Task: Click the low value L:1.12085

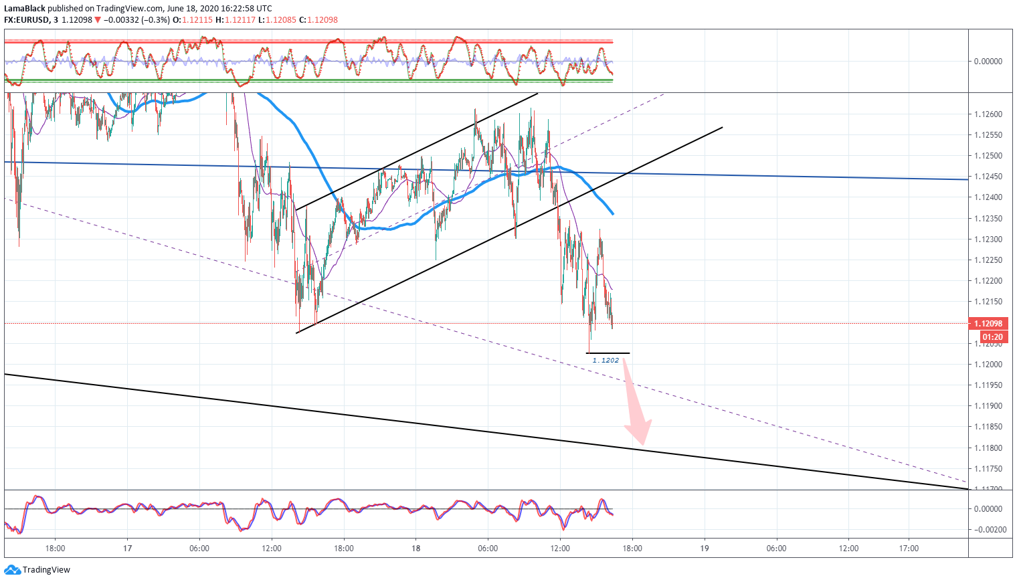Action: tap(277, 20)
